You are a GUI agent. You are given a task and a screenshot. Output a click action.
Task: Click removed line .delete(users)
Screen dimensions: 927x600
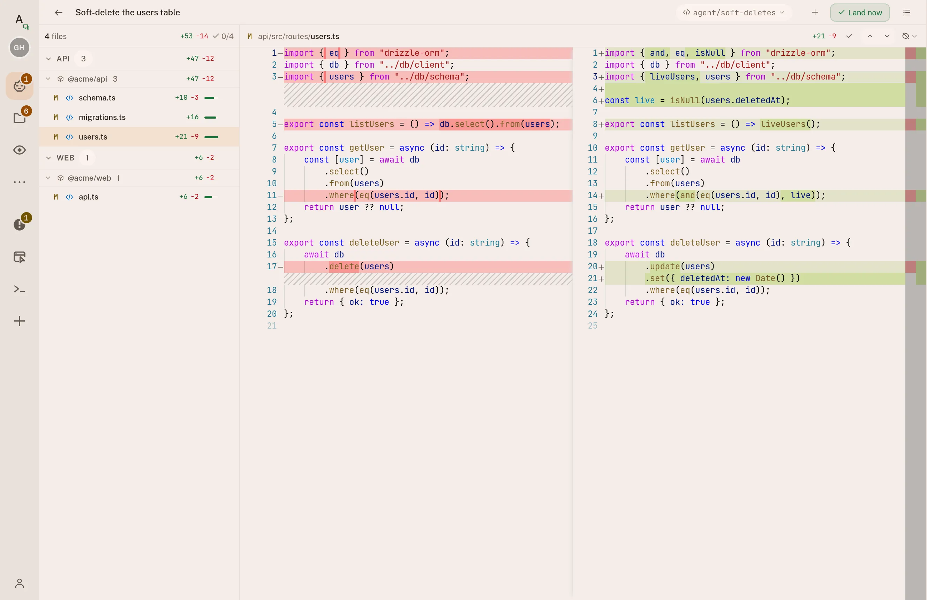(428, 267)
